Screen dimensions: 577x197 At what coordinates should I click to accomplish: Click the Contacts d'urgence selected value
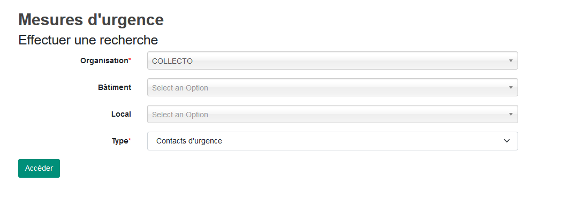click(189, 141)
